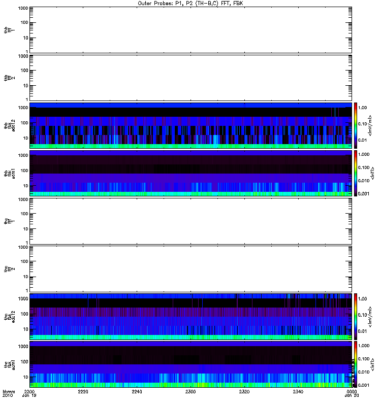Click the '0.10' tick on thc edc12 color bar

click(x=362, y=315)
